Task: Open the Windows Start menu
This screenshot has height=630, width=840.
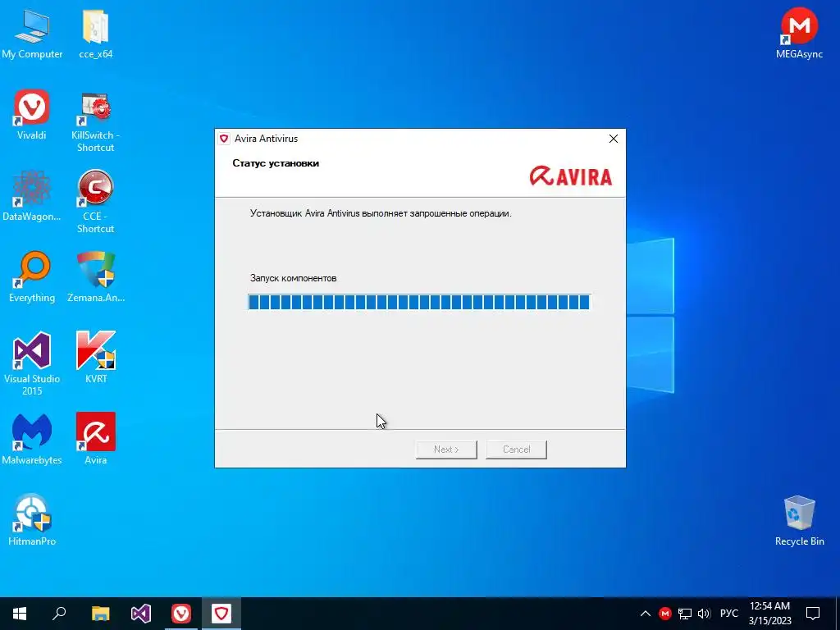Action: tap(20, 614)
